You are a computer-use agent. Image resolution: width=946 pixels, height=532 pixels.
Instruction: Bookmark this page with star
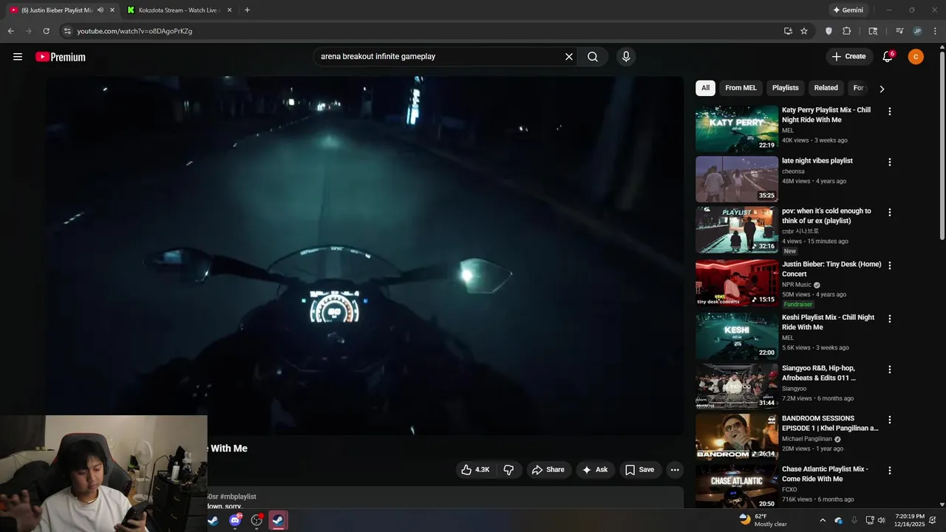[x=804, y=31]
